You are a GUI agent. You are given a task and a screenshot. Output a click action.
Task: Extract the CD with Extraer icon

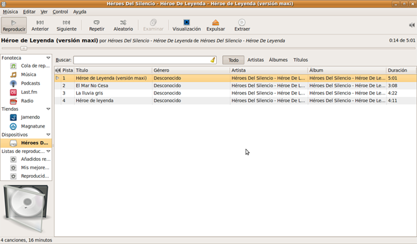coord(242,23)
